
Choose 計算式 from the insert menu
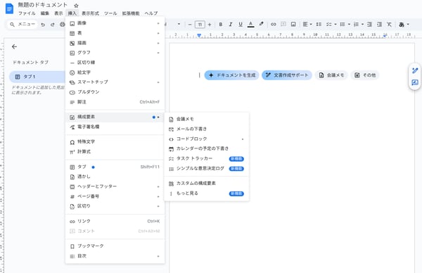pos(115,151)
